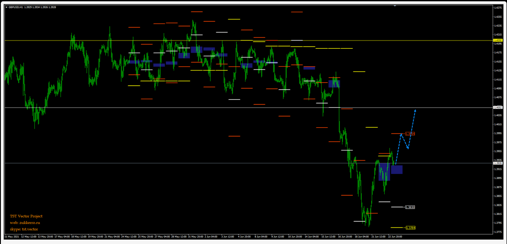Select the lower arrowhead of blue dashed zigzag
This screenshot has height=244, width=507.
click(x=408, y=148)
